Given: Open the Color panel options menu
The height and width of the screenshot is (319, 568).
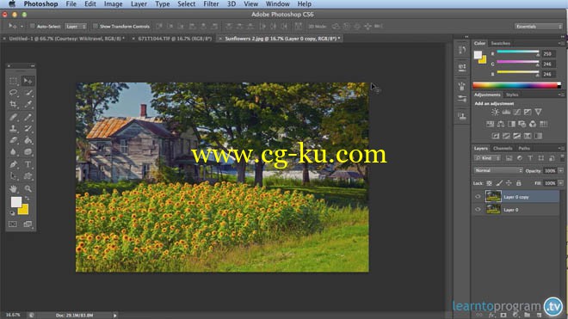Looking at the screenshot, I should tap(561, 43).
